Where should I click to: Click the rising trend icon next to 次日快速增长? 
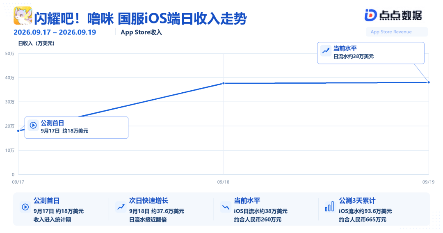pyautogui.click(x=121, y=207)
